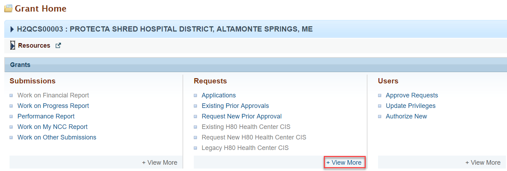Expand the Resources arrow icon

pyautogui.click(x=13, y=46)
